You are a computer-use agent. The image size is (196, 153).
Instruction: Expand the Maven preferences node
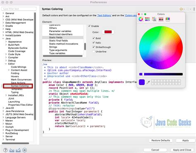(x=3, y=121)
